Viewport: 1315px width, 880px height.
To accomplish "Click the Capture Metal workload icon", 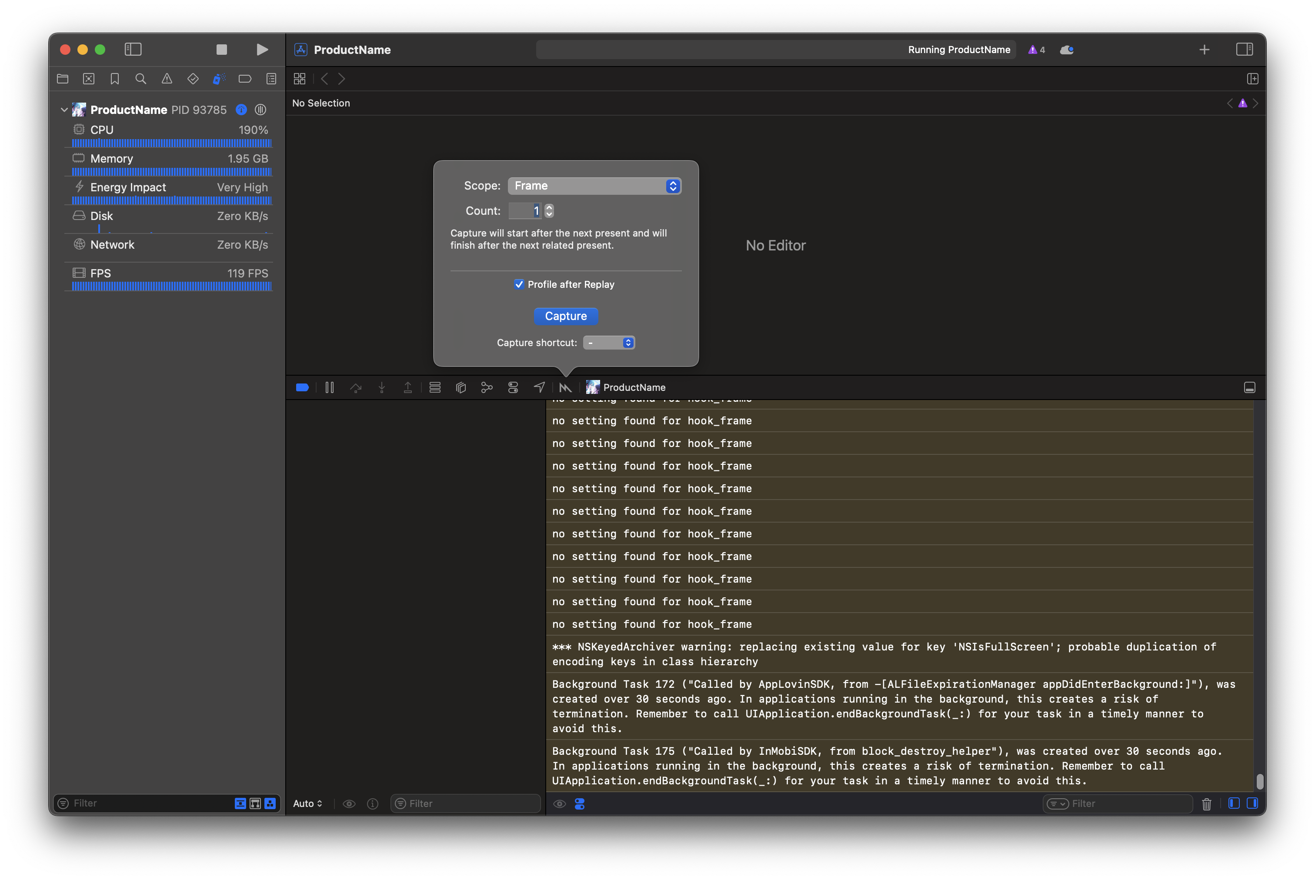I will 565,387.
